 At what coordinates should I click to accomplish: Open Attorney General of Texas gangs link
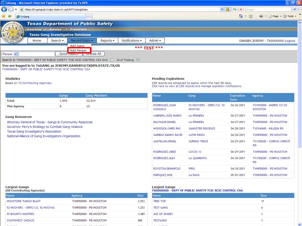point(50,122)
